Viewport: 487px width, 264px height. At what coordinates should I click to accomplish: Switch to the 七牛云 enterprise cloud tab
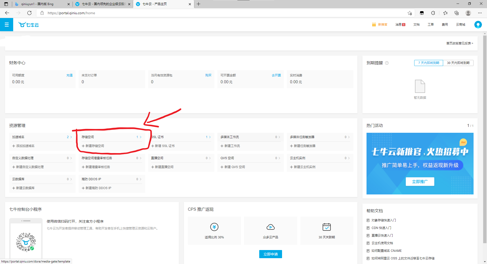coord(103,4)
